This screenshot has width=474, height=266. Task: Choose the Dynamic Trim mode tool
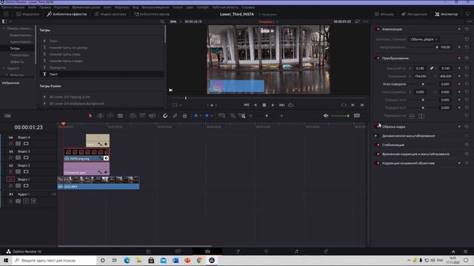click(110, 116)
